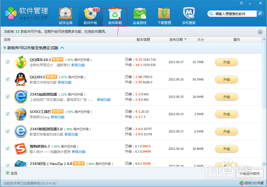267x187 pixels.
Task: Click the list scrollbar up arrow
Action: (x=264, y=39)
